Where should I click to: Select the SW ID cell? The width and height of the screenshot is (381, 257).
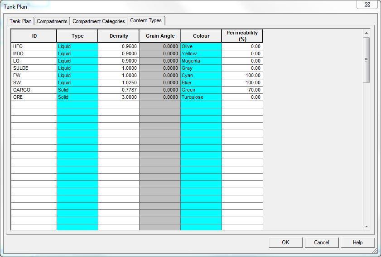34,82
